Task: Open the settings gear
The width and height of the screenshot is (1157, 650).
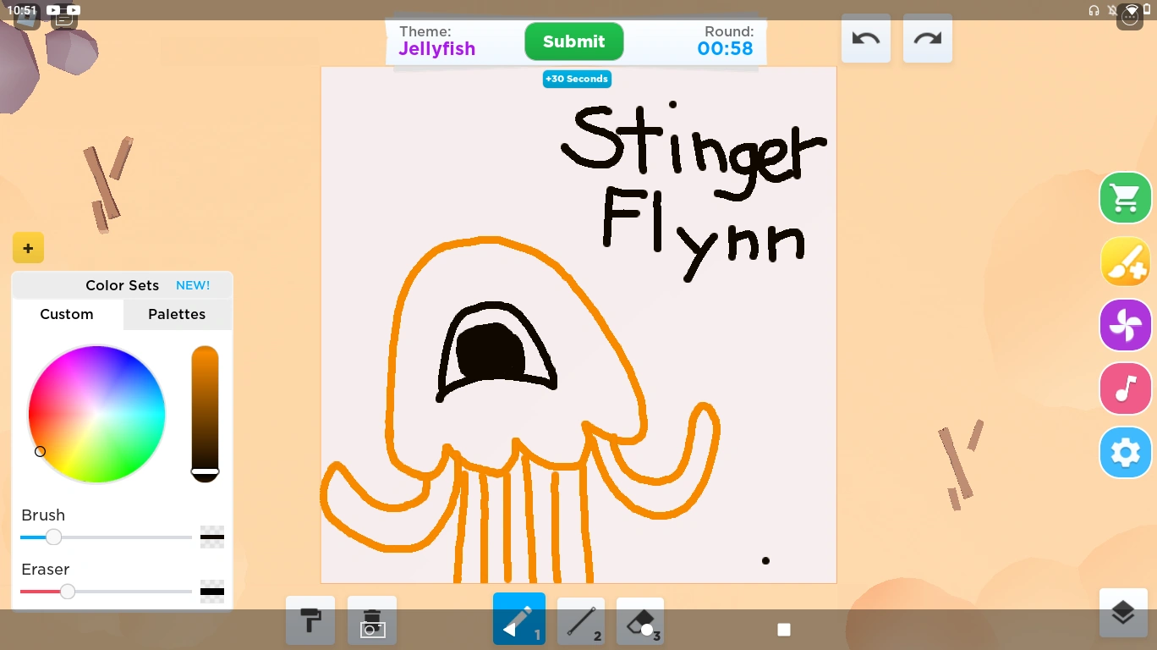Action: tap(1125, 452)
